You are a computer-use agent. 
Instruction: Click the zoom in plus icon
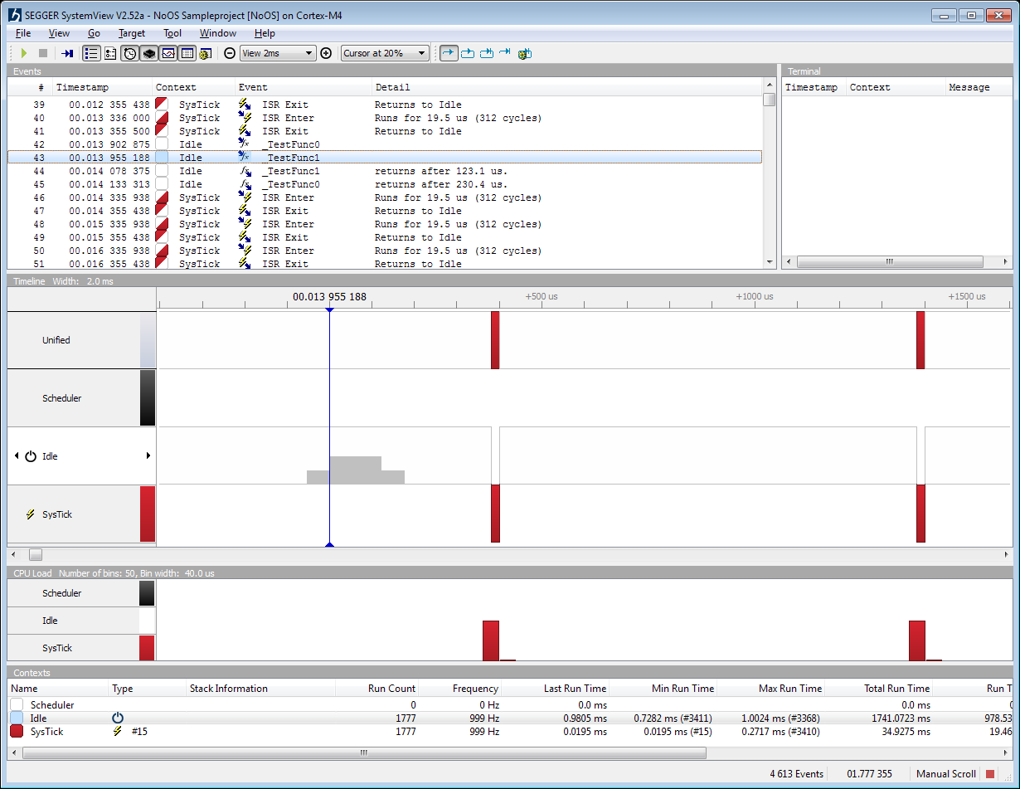click(x=326, y=53)
